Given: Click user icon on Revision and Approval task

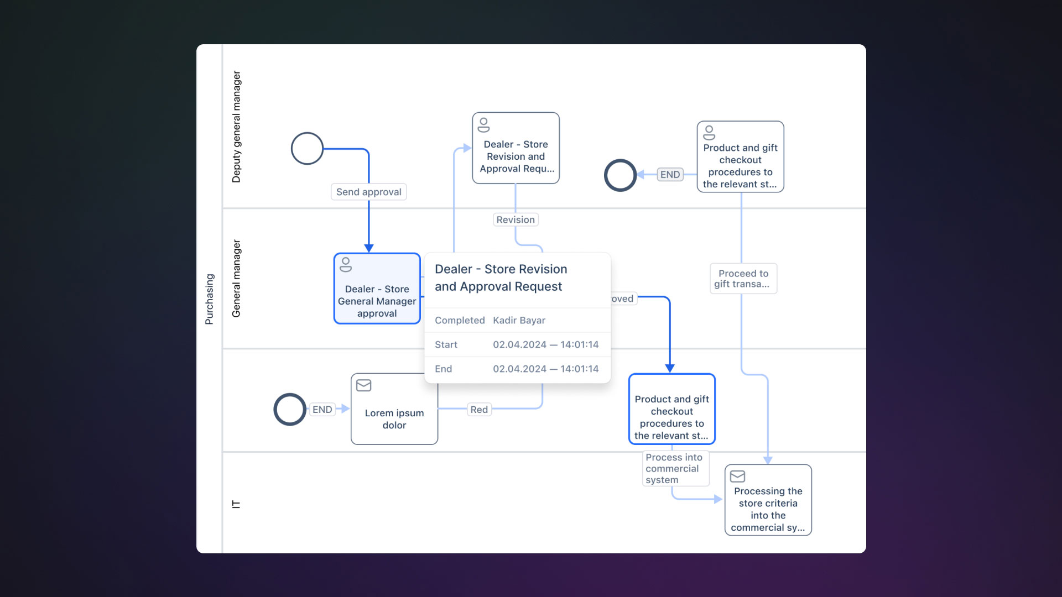Looking at the screenshot, I should click(x=483, y=124).
